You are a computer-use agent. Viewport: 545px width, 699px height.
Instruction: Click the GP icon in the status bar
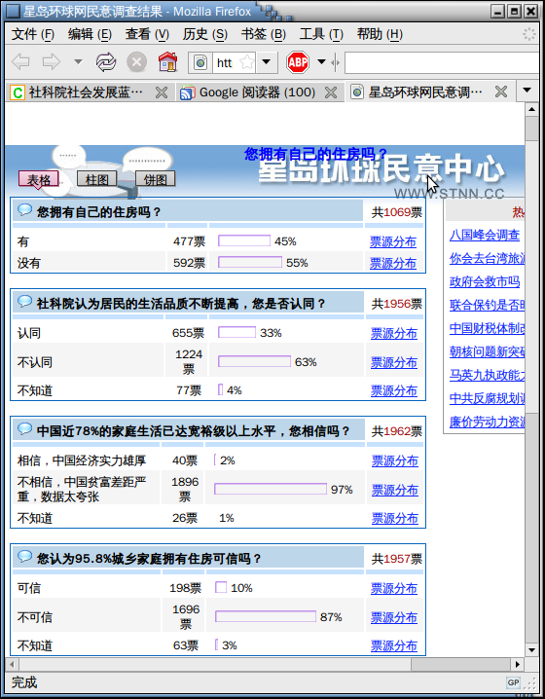click(x=513, y=682)
